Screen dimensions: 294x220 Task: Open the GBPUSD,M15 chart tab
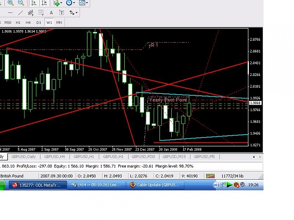coord(174,157)
